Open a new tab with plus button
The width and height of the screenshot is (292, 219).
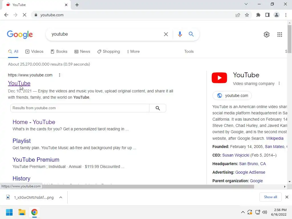[77, 5]
